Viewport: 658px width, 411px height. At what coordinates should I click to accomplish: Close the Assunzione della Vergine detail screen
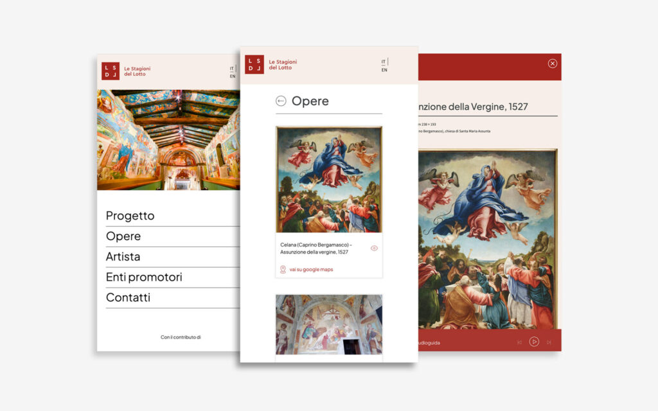coord(552,64)
